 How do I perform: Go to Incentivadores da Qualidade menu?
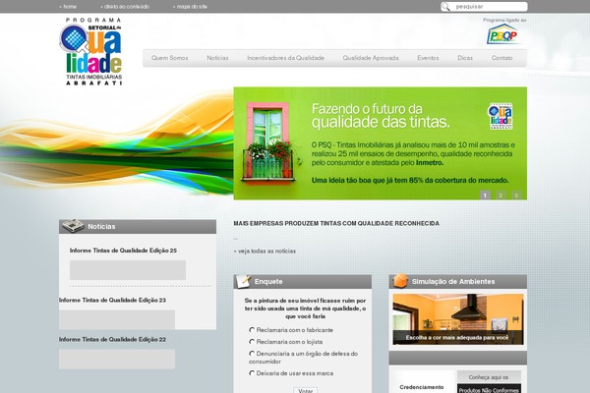coord(285,58)
